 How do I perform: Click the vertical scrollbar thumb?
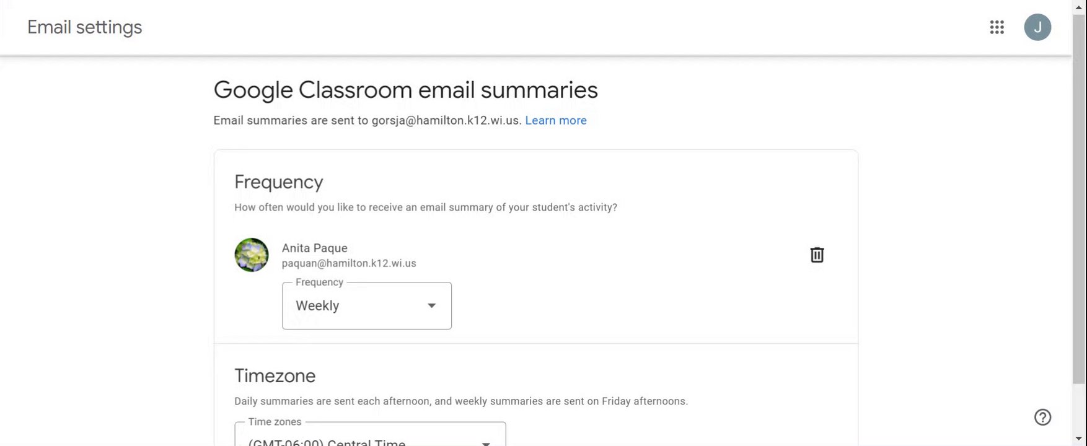1079,198
